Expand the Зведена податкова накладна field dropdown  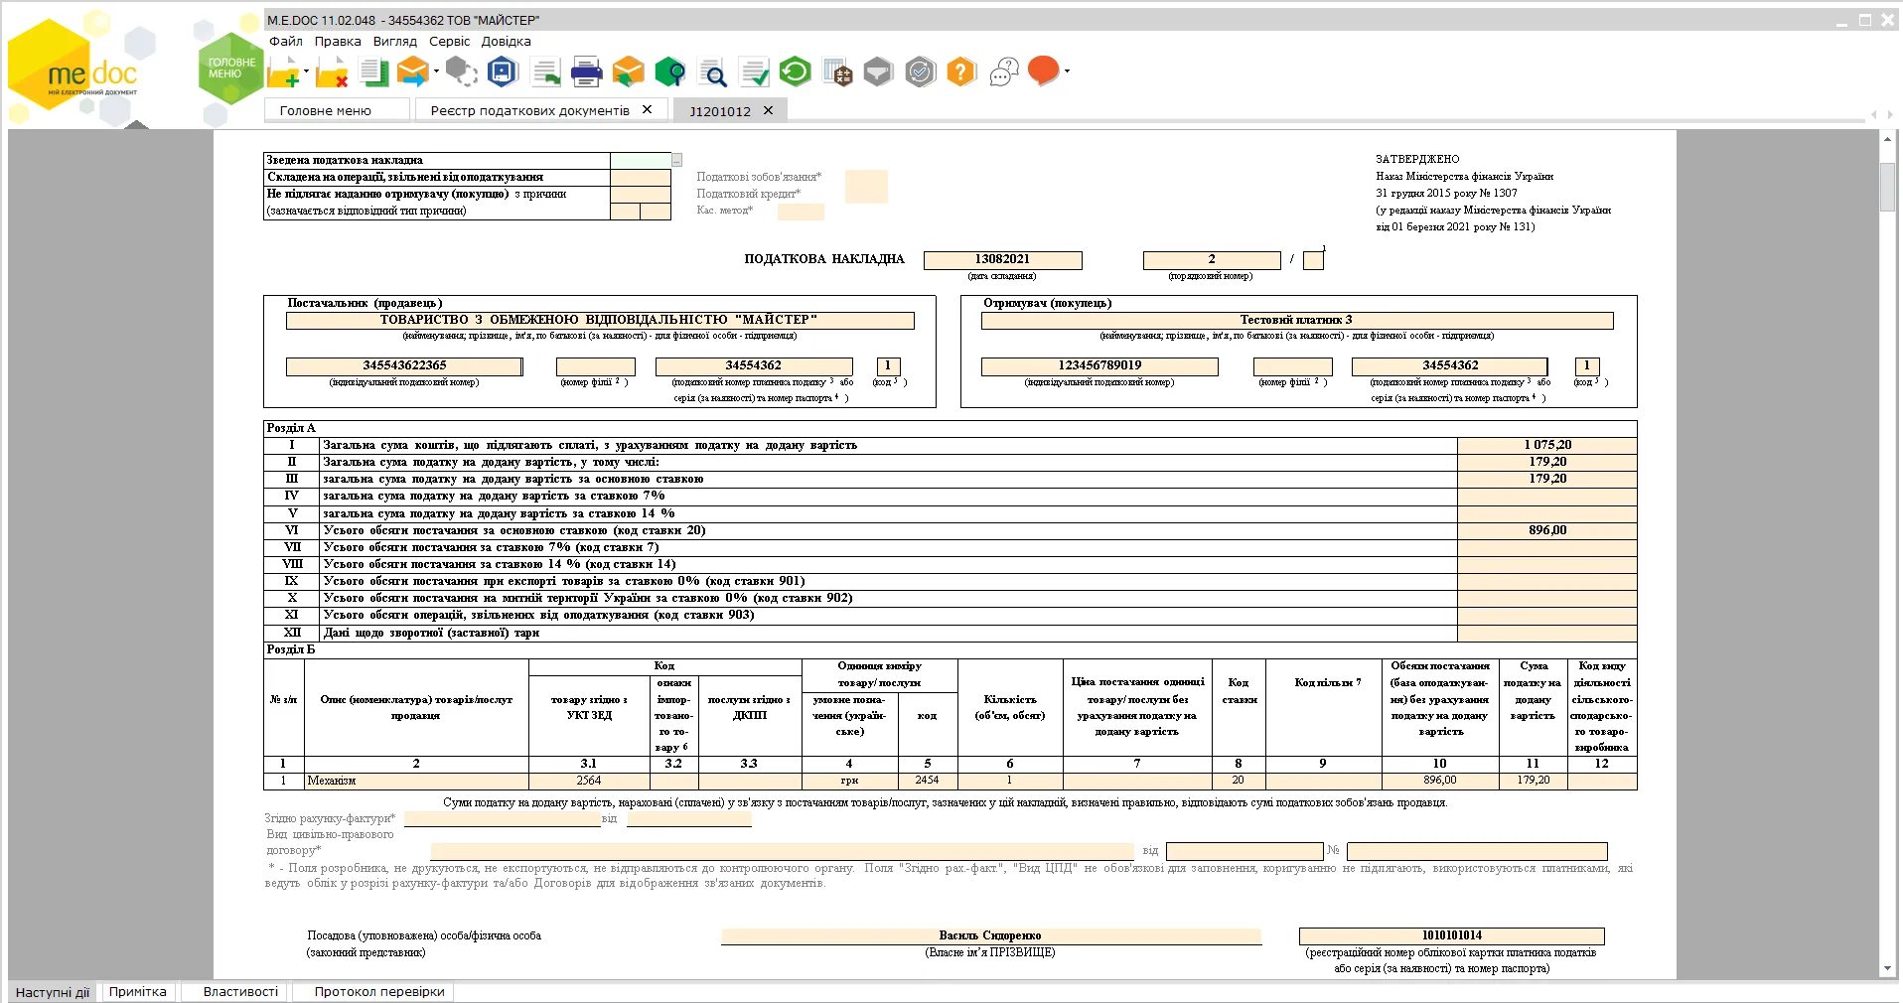676,160
